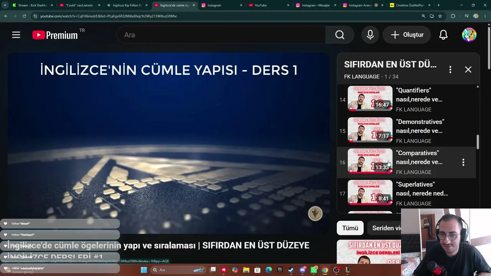Play video 15 "Demonstratives" thumbnail
This screenshot has height=276, width=491.
(370, 130)
